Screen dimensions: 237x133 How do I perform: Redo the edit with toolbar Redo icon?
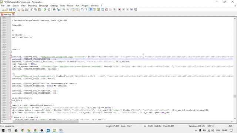pos(49,9)
